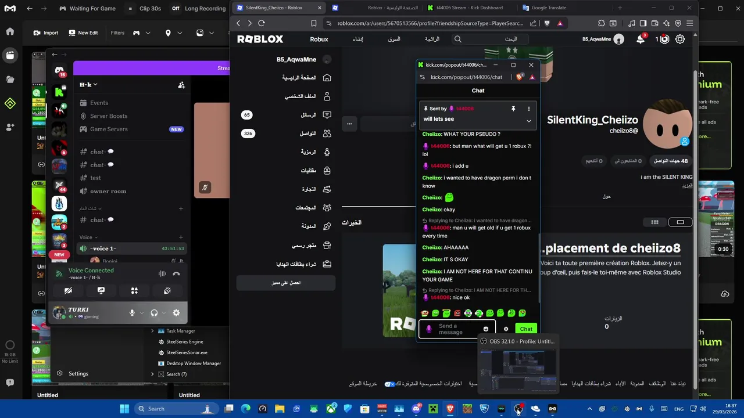Open soundboard in Discord voice panel
This screenshot has width=744, height=418.
point(167,291)
